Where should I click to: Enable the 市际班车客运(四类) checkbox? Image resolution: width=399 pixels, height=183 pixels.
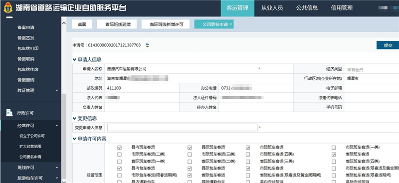(x=248, y=155)
